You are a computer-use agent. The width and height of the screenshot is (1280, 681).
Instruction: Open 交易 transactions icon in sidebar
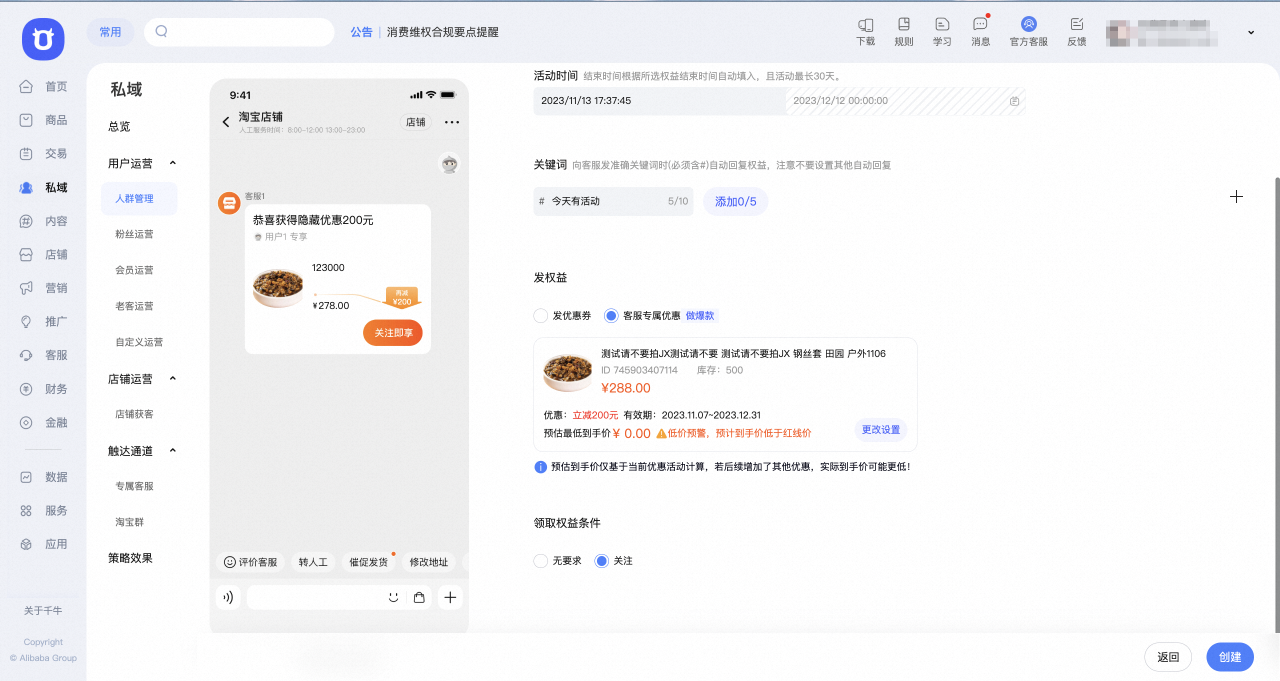[26, 153]
